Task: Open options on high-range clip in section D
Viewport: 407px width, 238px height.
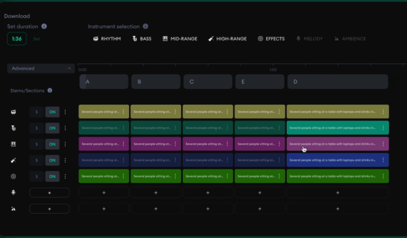Action: pyautogui.click(x=383, y=160)
